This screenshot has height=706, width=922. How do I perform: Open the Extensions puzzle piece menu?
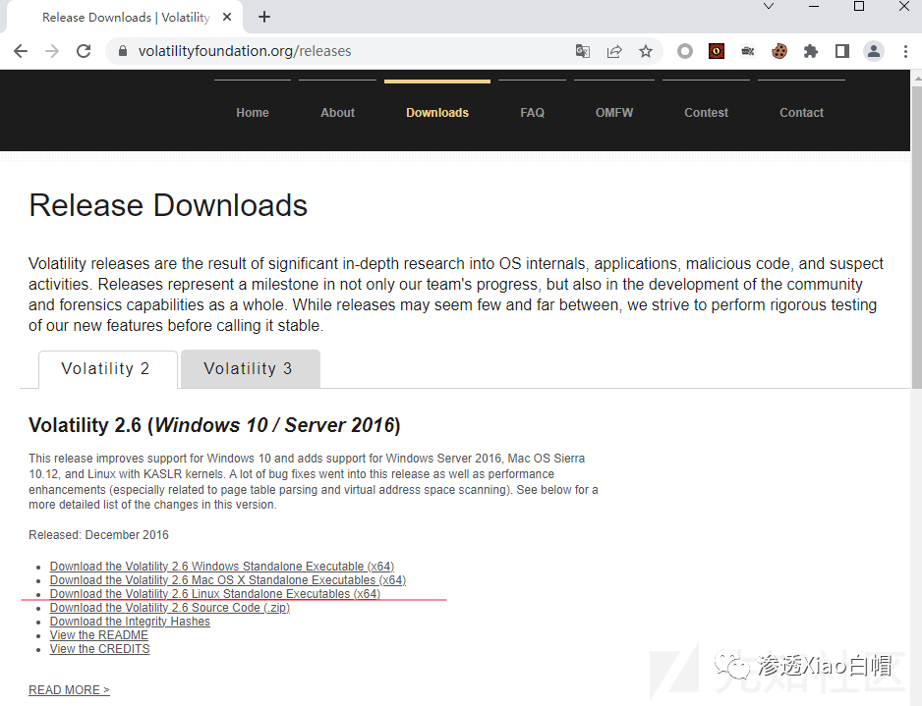[x=811, y=51]
